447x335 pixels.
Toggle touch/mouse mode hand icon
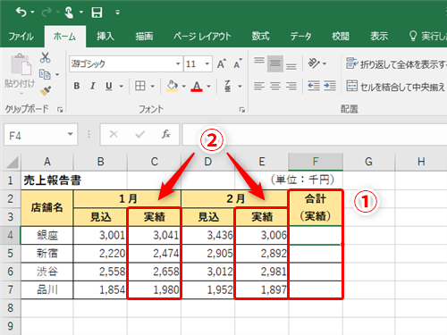pyautogui.click(x=69, y=13)
